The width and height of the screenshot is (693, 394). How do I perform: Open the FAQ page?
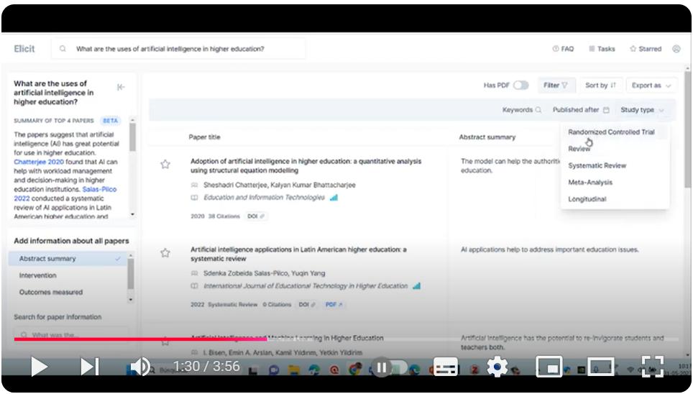[x=563, y=49]
